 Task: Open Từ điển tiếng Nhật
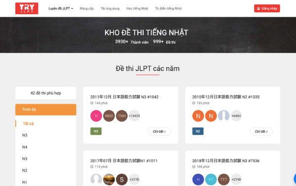(168, 8)
